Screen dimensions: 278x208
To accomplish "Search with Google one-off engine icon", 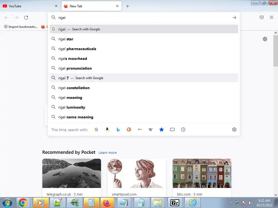I will click(x=96, y=129).
